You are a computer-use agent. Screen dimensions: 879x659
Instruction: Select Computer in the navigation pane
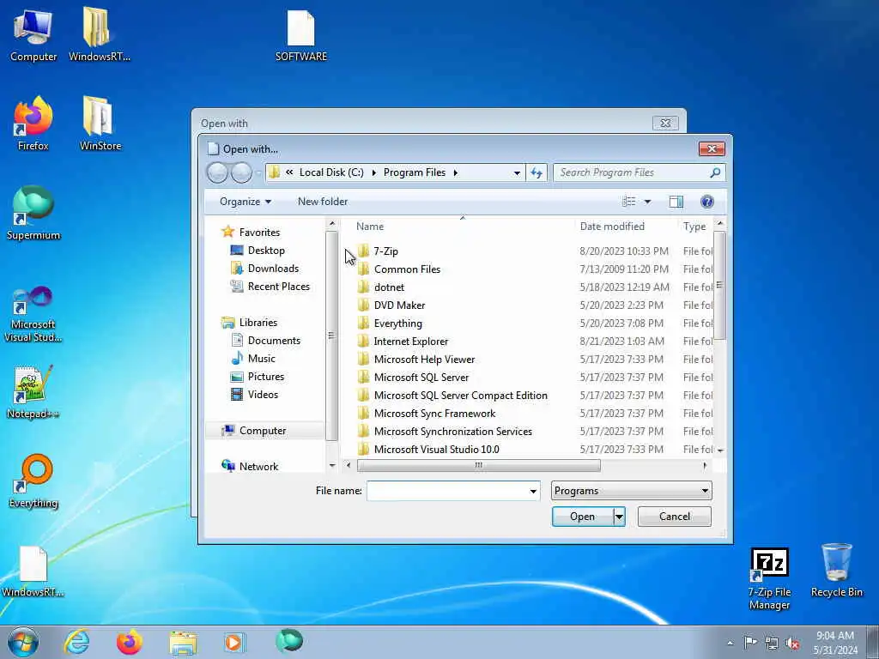pos(263,431)
